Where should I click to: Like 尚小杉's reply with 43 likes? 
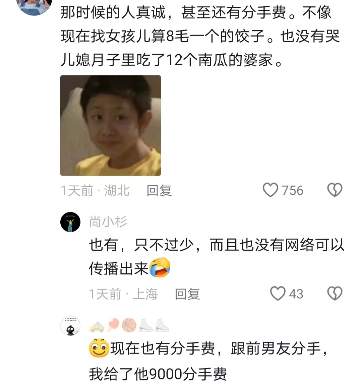click(278, 294)
